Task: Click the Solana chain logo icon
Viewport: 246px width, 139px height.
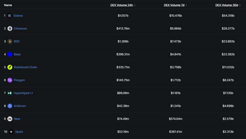Action: tap(9, 16)
